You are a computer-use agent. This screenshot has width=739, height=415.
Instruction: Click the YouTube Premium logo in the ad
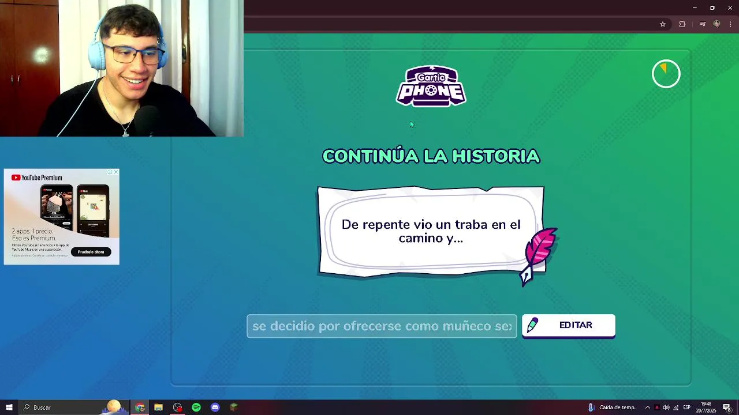tap(36, 178)
